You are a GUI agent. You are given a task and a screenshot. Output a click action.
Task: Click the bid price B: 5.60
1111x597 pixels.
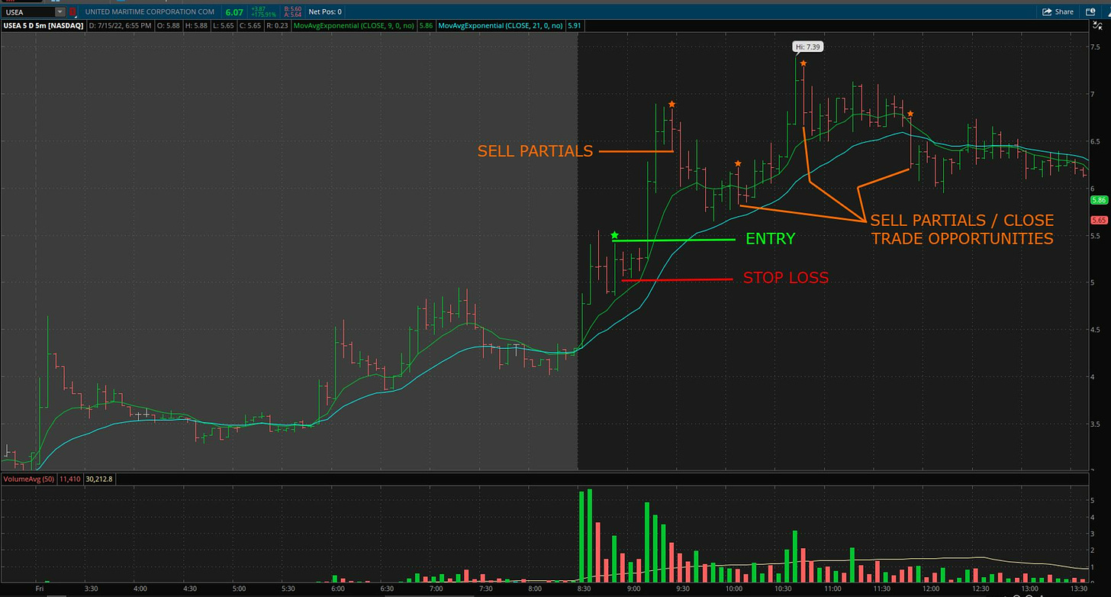(293, 8)
